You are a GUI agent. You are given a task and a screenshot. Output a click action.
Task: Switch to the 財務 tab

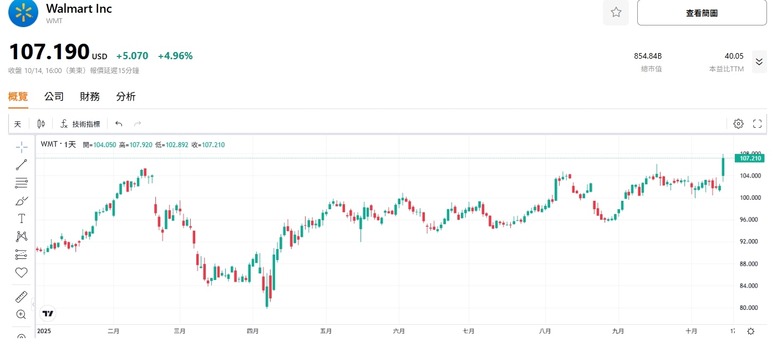(x=90, y=97)
